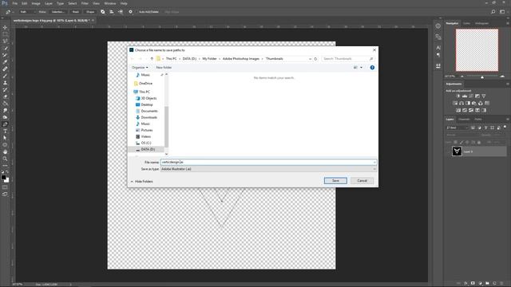
Task: Toggle Layer 0 visibility eye
Action: click(x=448, y=151)
